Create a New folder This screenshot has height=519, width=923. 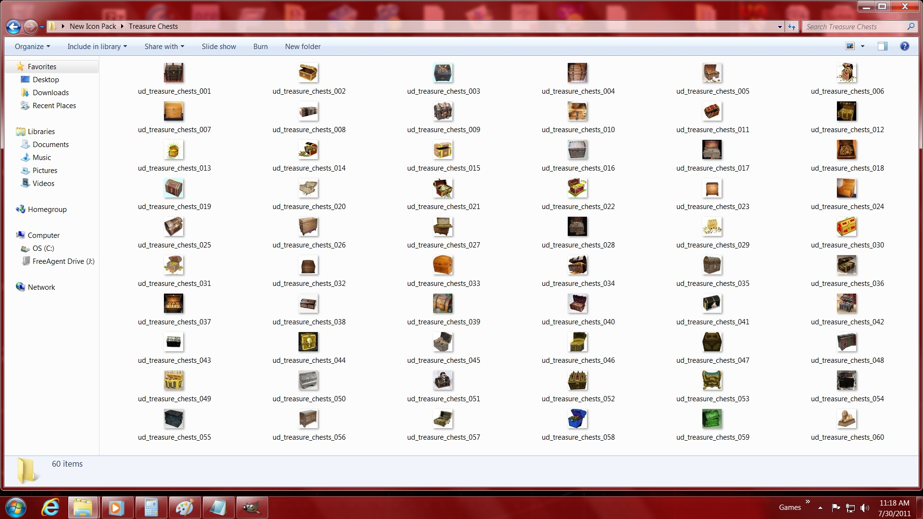pyautogui.click(x=302, y=47)
